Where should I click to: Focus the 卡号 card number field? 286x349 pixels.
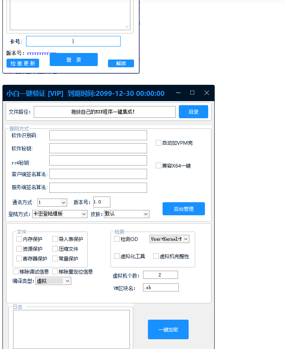point(73,41)
